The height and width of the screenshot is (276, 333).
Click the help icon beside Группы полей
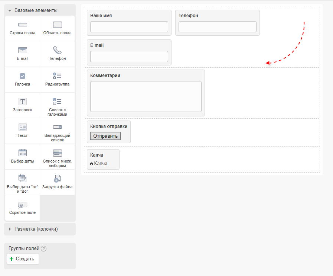[44, 249]
